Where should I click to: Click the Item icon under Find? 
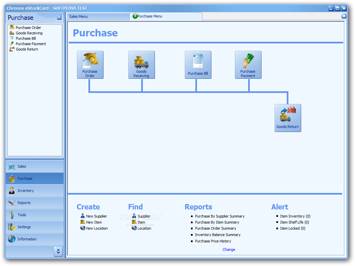134,222
